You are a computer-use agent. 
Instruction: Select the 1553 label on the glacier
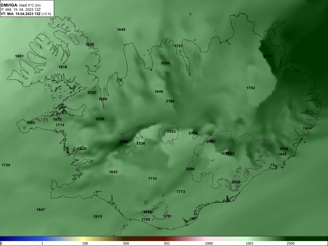171,132
